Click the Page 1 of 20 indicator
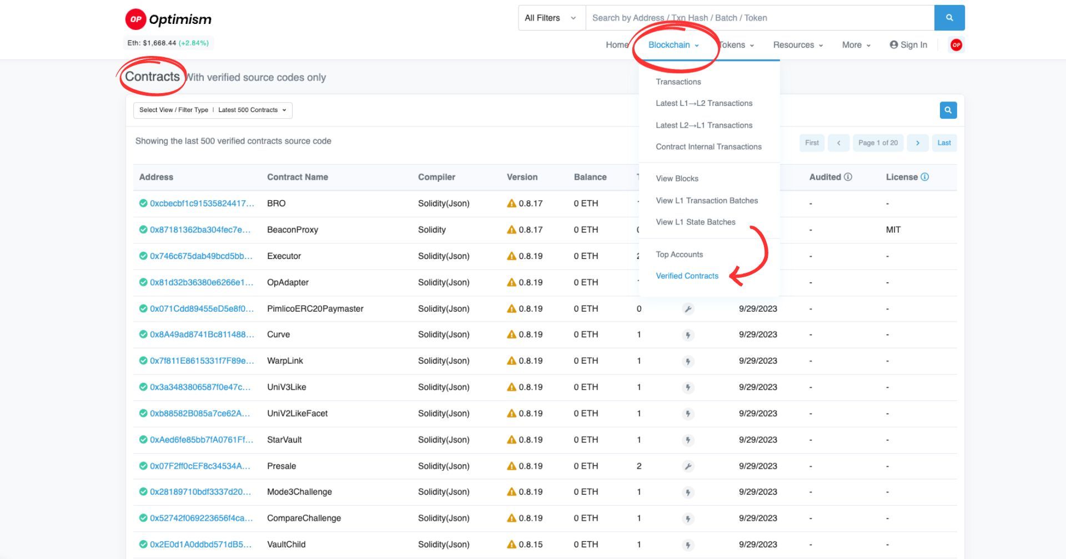This screenshot has width=1066, height=559. click(x=878, y=143)
